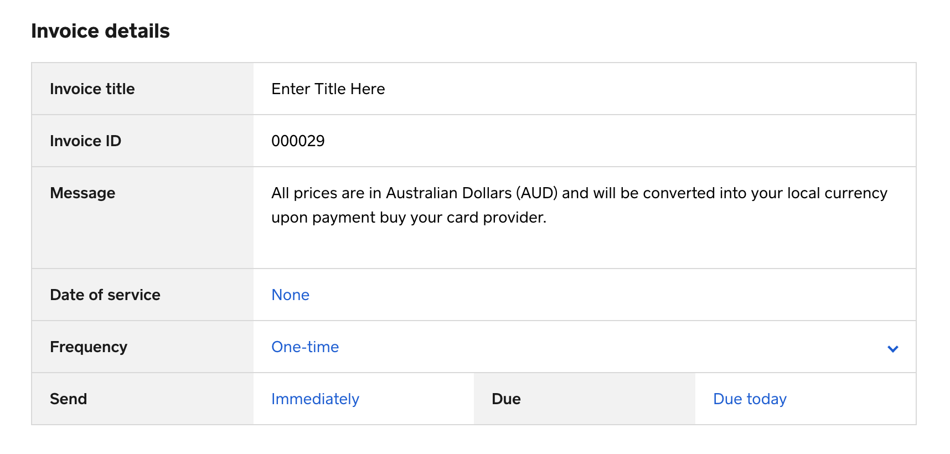Change the Send Immediately setting
This screenshot has height=454, width=950.
pos(315,399)
